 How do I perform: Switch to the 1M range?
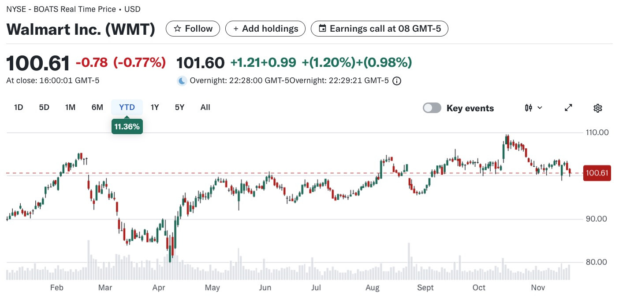(70, 107)
